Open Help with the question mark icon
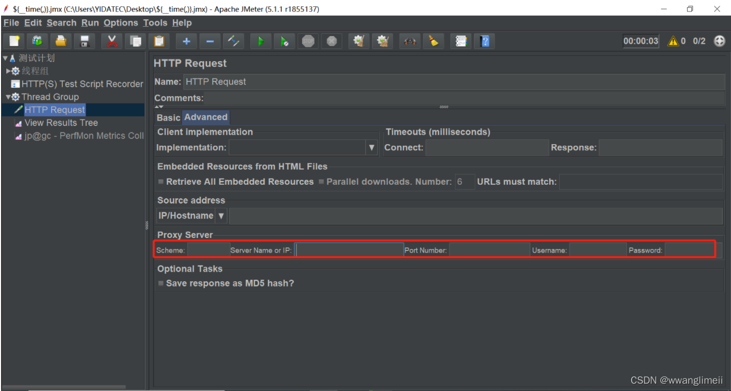 (484, 41)
